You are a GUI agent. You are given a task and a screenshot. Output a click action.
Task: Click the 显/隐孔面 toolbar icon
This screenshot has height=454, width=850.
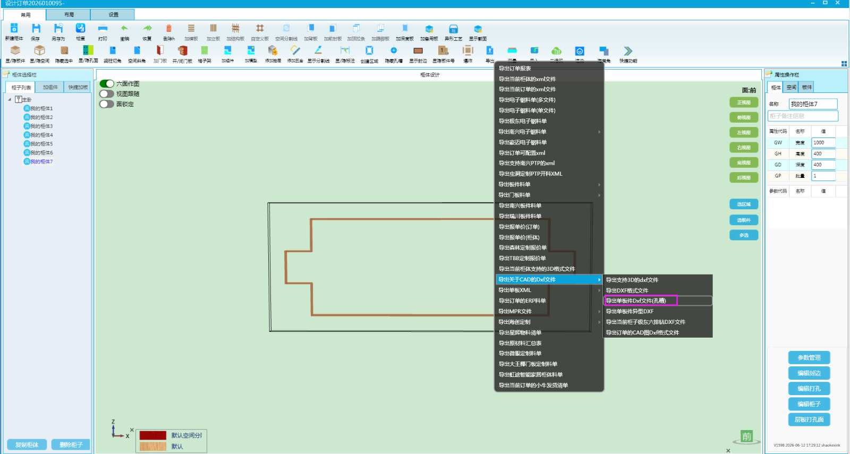coord(88,50)
